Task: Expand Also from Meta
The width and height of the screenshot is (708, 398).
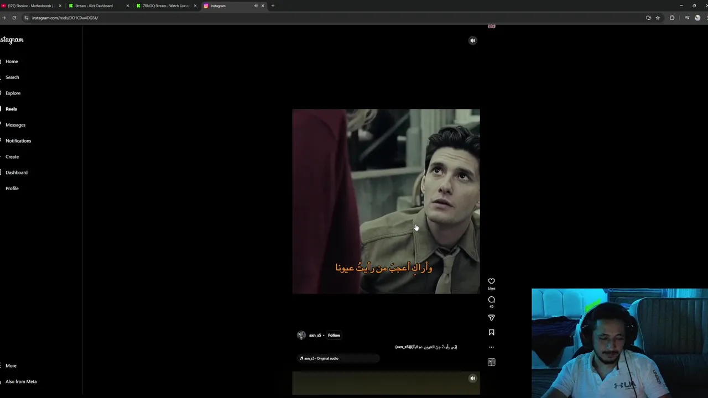Action: click(x=21, y=381)
